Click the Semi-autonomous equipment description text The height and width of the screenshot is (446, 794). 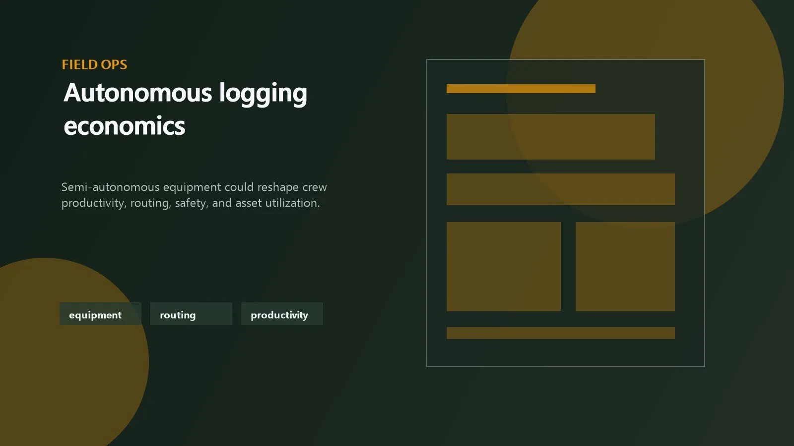coord(194,195)
